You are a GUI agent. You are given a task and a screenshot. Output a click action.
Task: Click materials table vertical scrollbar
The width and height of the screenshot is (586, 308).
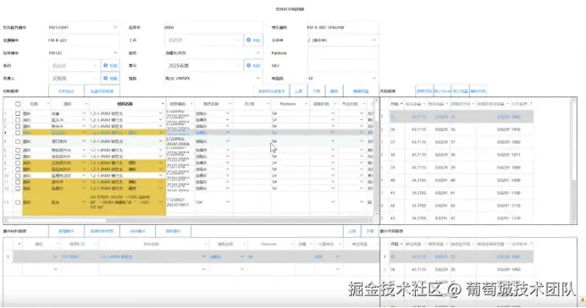(376, 157)
